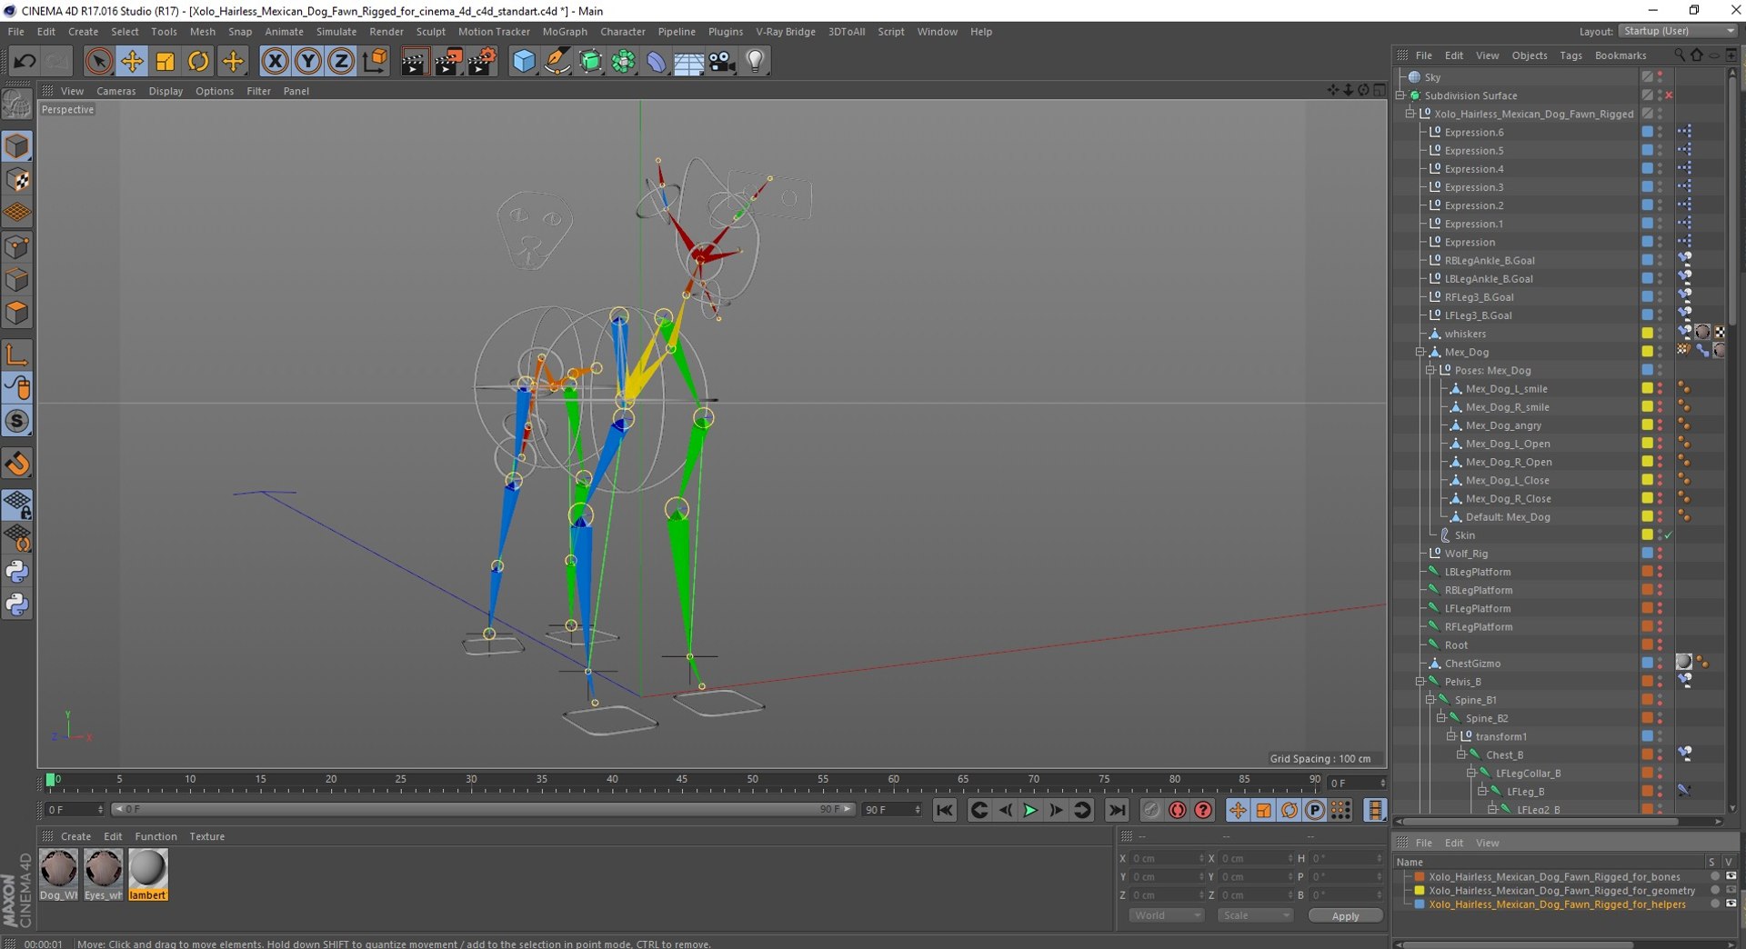1746x949 pixels.
Task: Toggle Skin object enable checkmark
Action: click(1669, 535)
